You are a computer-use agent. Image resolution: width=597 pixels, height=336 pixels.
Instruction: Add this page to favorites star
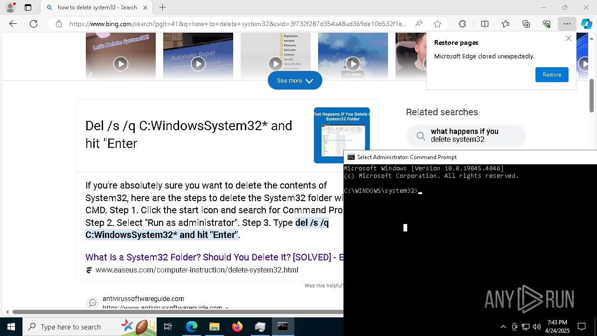(437, 24)
